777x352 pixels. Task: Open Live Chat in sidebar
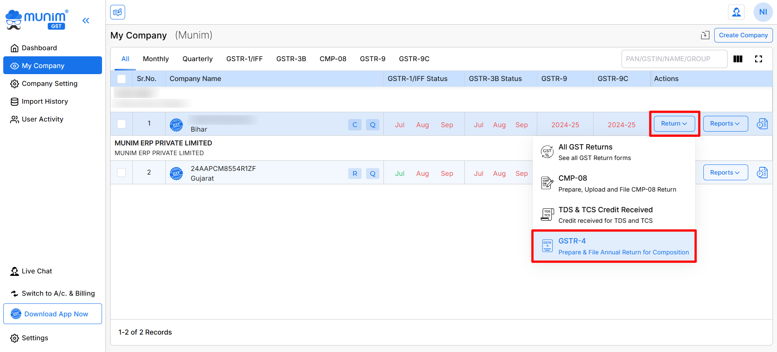37,271
